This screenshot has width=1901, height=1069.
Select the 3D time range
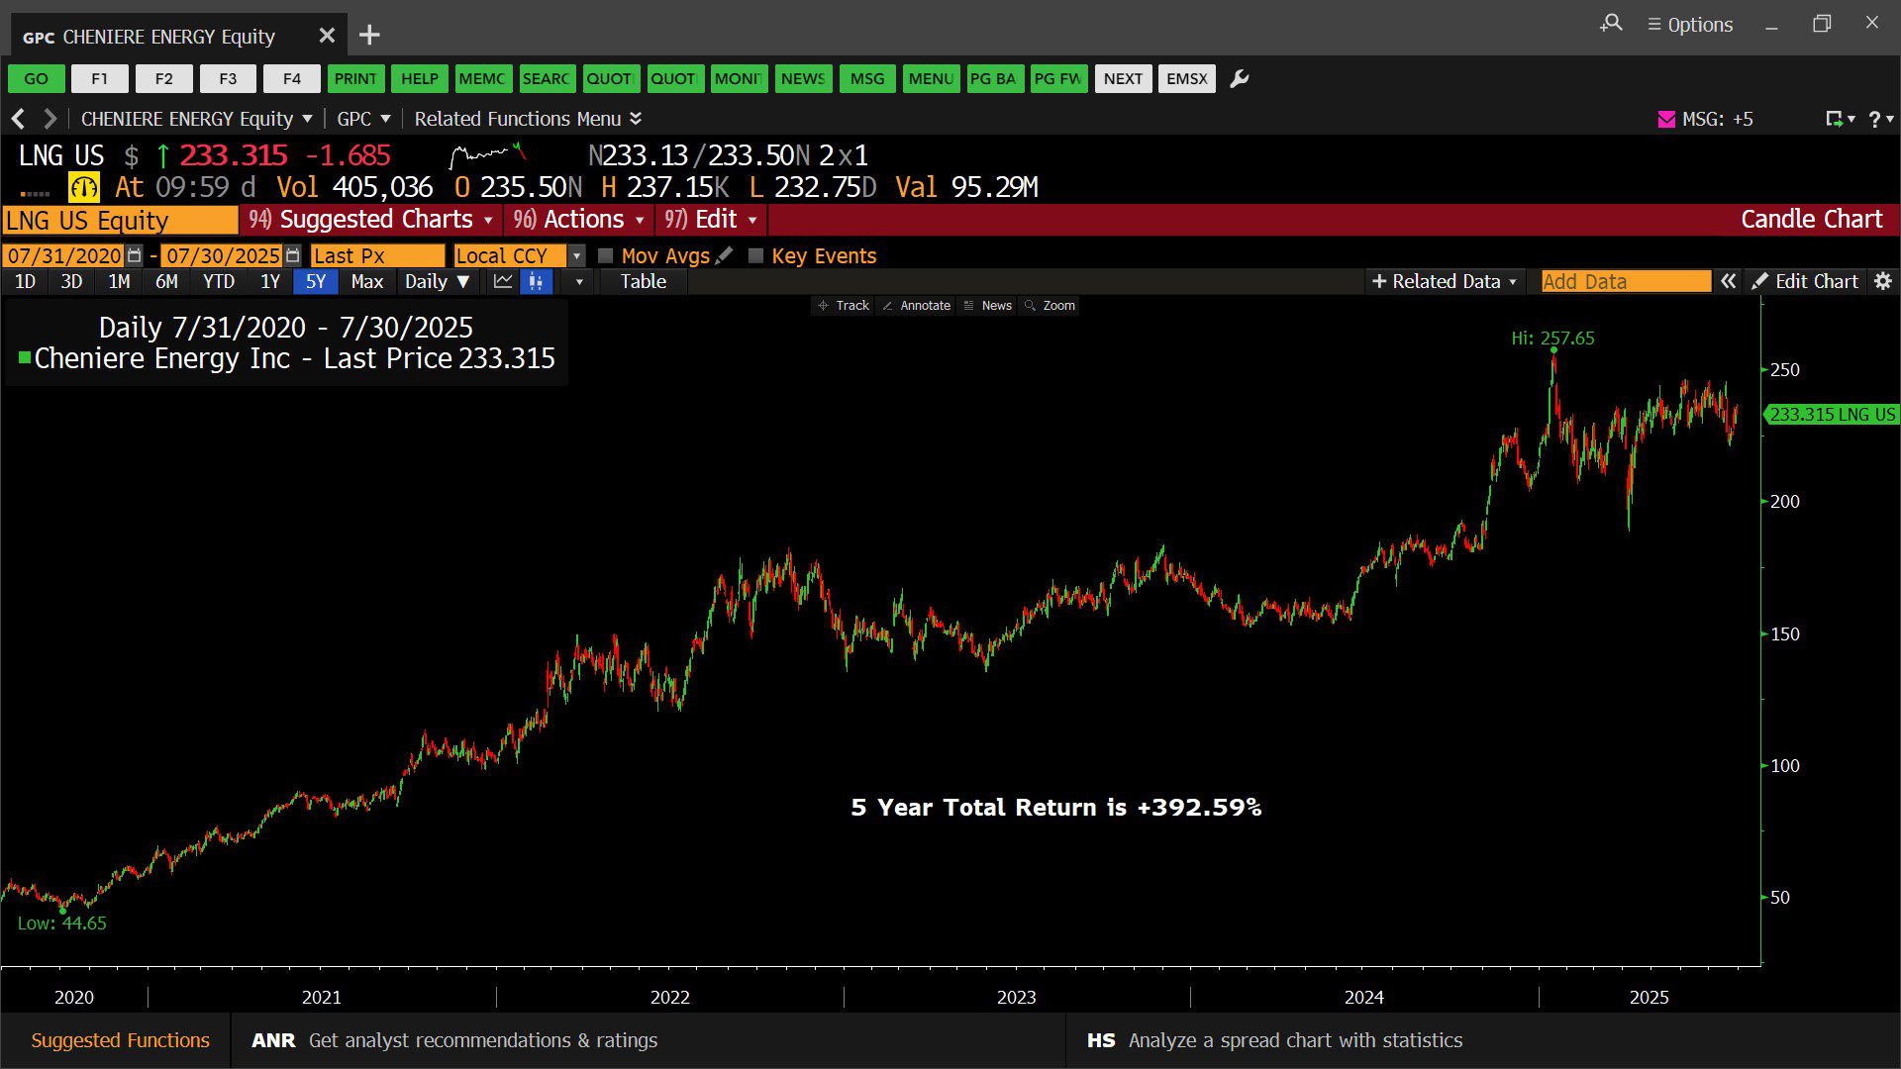71,281
